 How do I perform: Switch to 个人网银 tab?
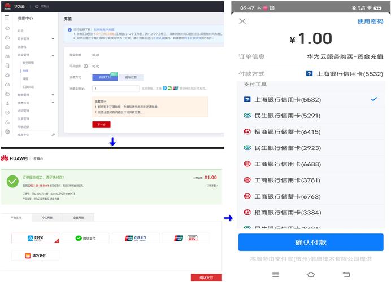pyautogui.click(x=47, y=217)
